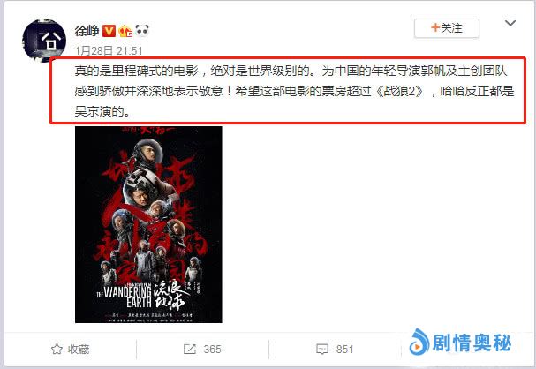Click the orange V verification badge
The width and height of the screenshot is (536, 369).
click(x=109, y=31)
